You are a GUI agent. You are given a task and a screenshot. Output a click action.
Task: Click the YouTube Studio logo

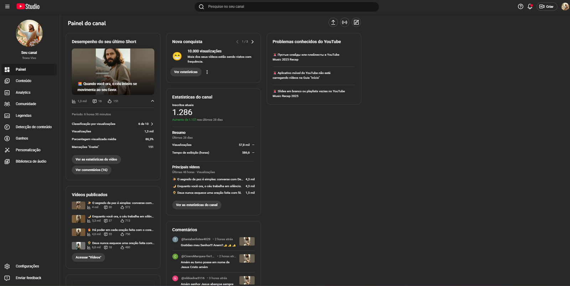(28, 6)
